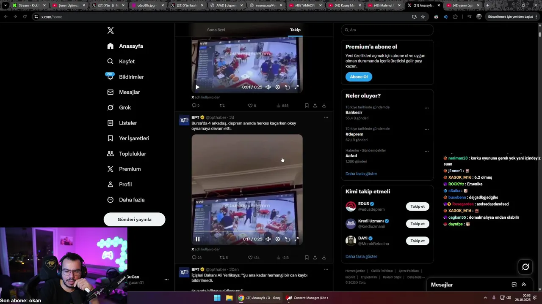Open Premium from the sidebar
This screenshot has width=542, height=304.
click(x=124, y=169)
